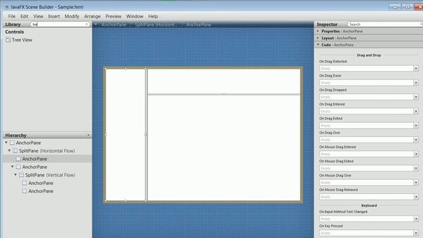423x238 pixels.
Task: Collapse the root AnchorPane in Hierarchy
Action: (x=6, y=143)
